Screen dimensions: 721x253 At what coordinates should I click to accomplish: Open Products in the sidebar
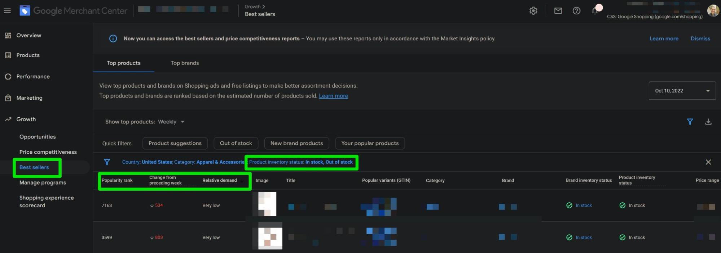point(28,55)
